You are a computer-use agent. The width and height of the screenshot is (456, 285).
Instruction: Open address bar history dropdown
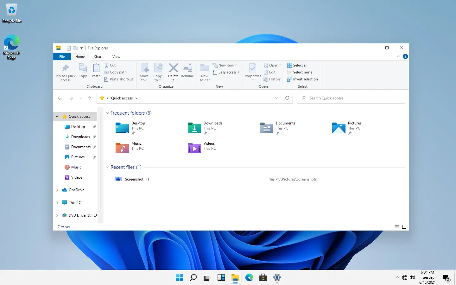tap(277, 98)
